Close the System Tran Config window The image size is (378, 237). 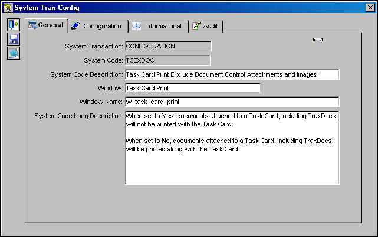(x=370, y=8)
